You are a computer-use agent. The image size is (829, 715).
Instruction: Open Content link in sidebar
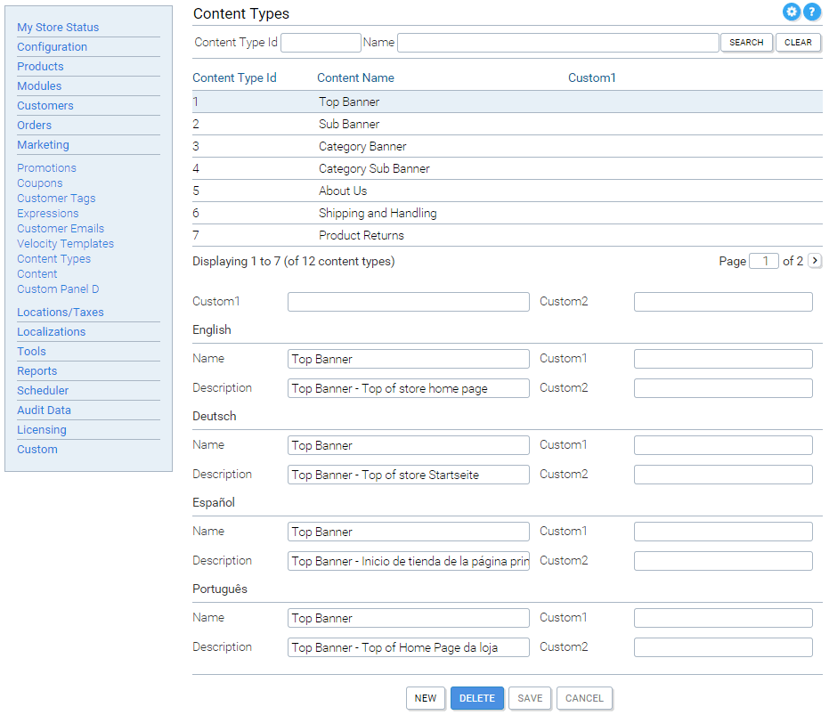point(37,274)
